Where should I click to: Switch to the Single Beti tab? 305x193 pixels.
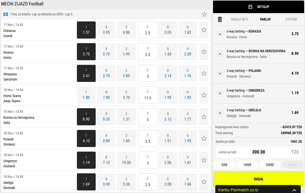pyautogui.click(x=239, y=19)
